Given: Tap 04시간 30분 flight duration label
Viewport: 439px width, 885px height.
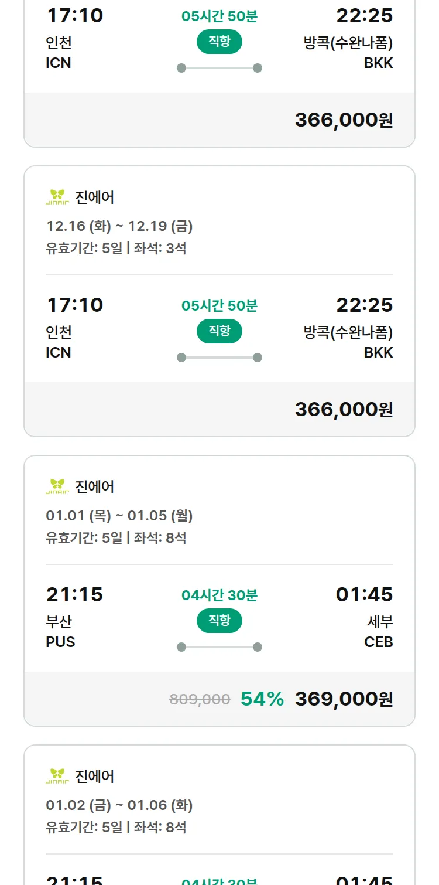Looking at the screenshot, I should click(x=220, y=595).
